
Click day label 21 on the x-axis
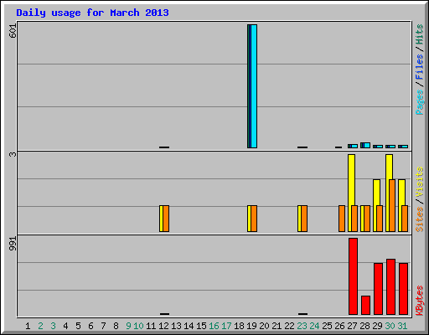277,326
